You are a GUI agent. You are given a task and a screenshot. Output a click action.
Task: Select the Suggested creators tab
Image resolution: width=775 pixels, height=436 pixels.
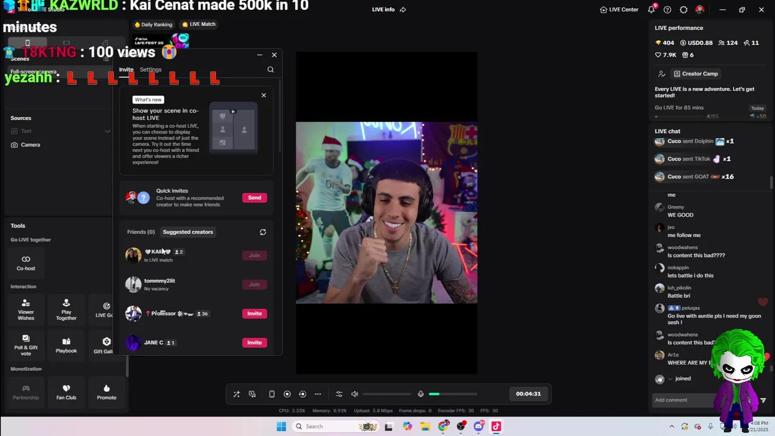188,232
